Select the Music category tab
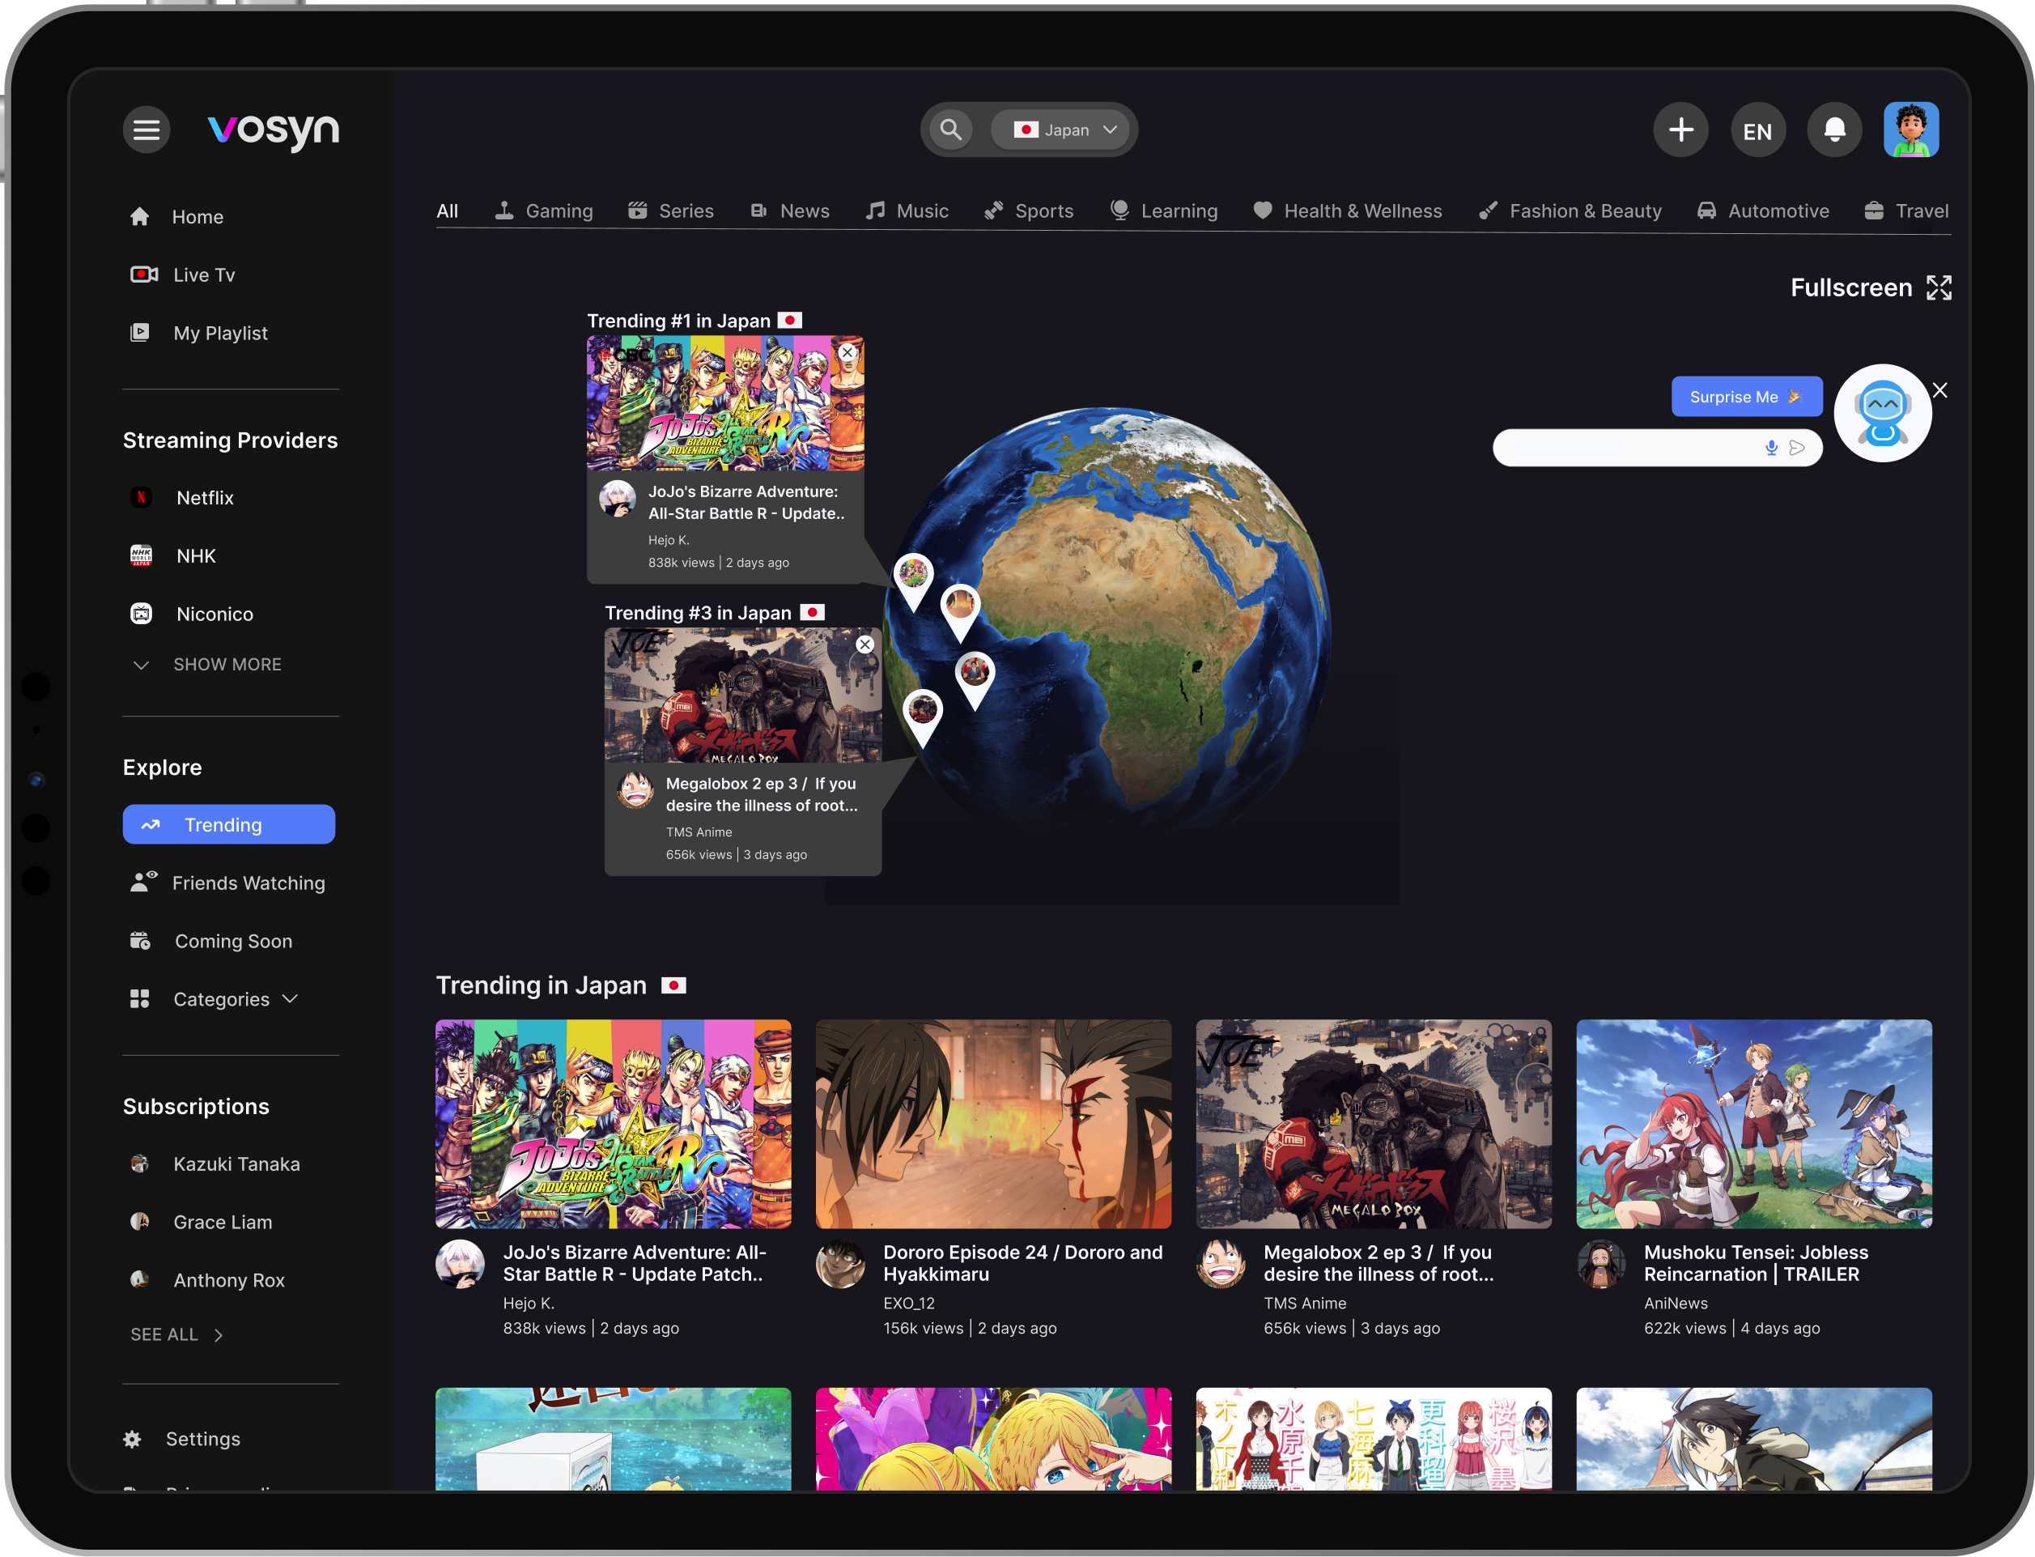 click(907, 211)
